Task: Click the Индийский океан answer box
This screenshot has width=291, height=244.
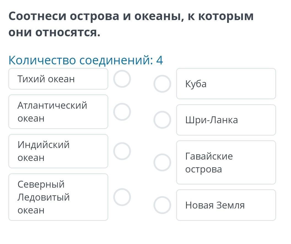Action: [x=58, y=151]
